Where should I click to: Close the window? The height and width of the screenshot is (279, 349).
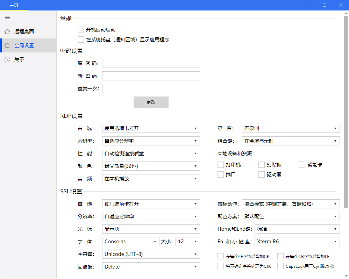tap(341, 5)
